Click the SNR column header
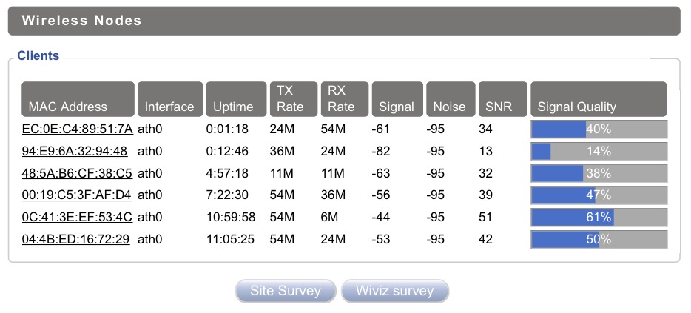691x313 pixels. coord(502,99)
